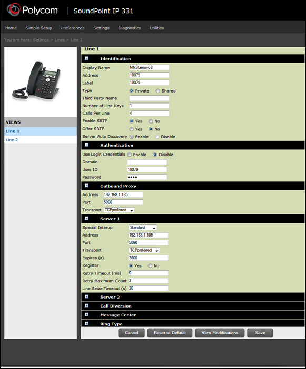Save the line configuration
The height and width of the screenshot is (369, 306).
pos(260,333)
